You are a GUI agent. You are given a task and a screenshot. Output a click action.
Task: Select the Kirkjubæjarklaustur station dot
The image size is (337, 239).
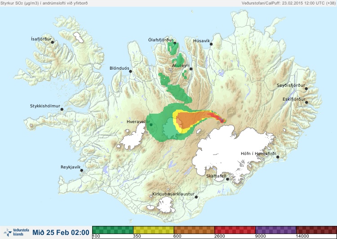click(196, 197)
